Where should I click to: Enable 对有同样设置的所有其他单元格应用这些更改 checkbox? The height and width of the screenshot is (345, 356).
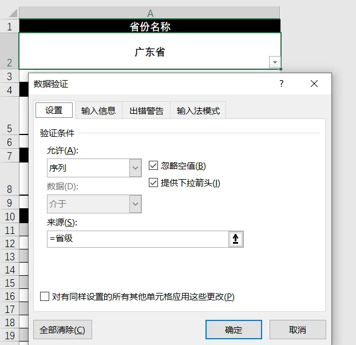tap(45, 296)
